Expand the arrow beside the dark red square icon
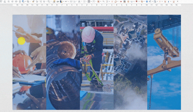Viewport: 193px width, 112px height. pyautogui.click(x=139, y=2)
